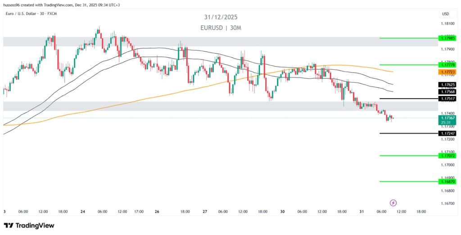Screen dimensions: 461x235
Task: Select the green 1.17778 price label
Action: (x=448, y=65)
